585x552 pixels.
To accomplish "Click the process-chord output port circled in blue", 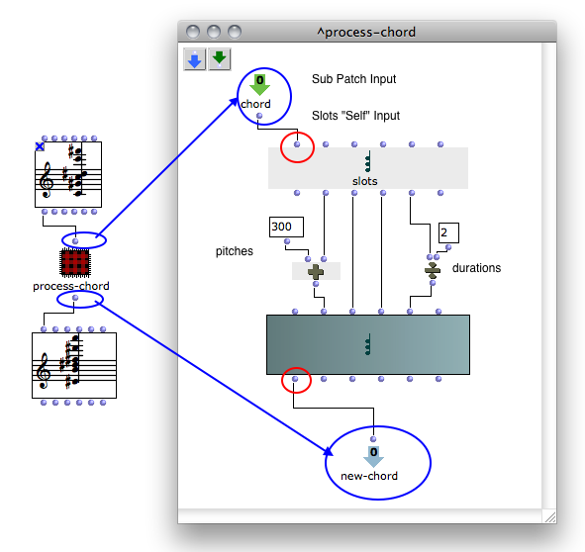I will (x=75, y=298).
